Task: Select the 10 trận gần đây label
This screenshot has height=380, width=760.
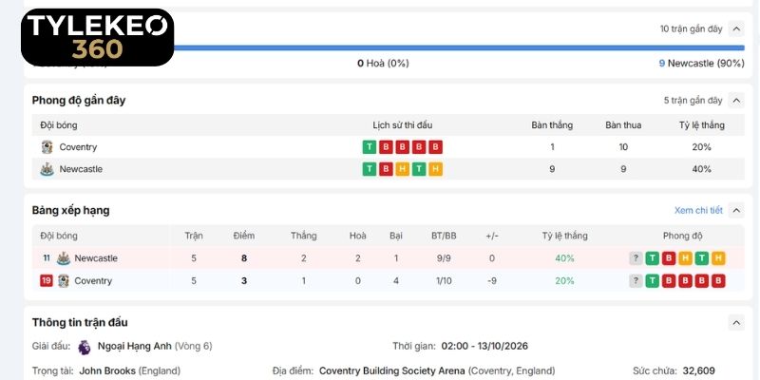Action: 691,29
